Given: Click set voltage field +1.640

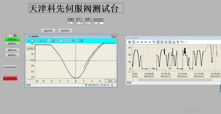Looking at the screenshot, I should pyautogui.click(x=98, y=23).
